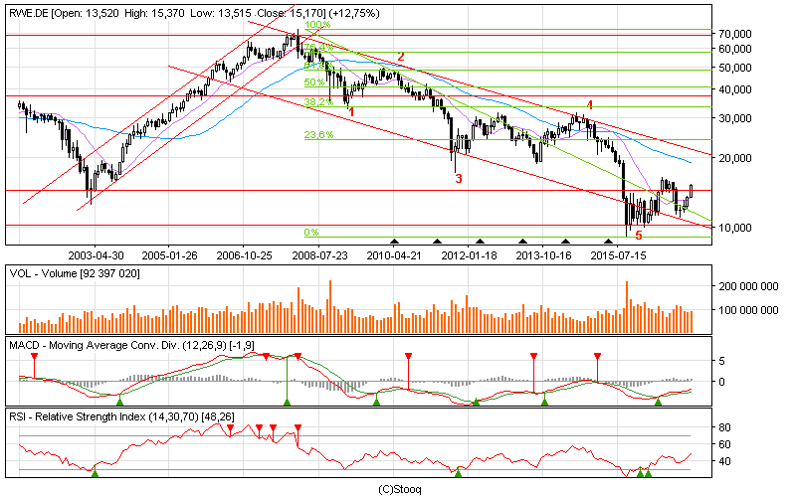Select the 50% Fibonacci retracement label

[x=313, y=83]
